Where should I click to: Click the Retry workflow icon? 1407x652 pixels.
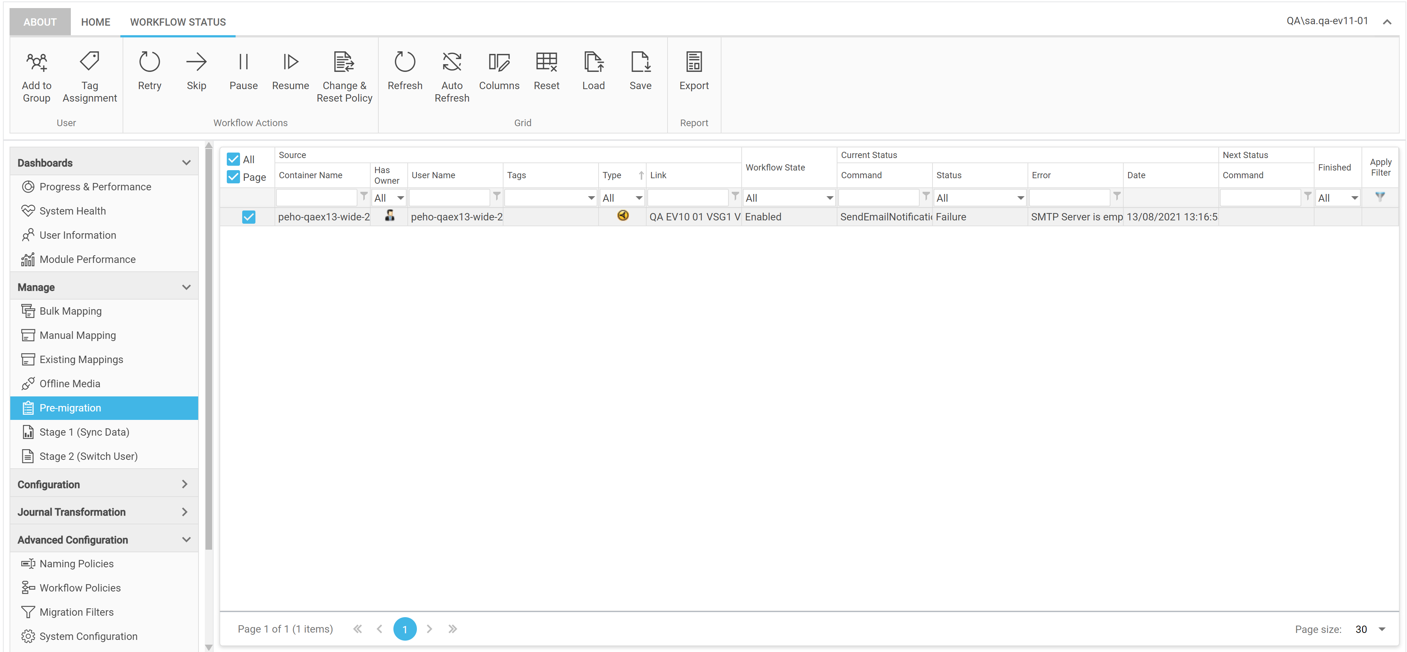tap(149, 62)
